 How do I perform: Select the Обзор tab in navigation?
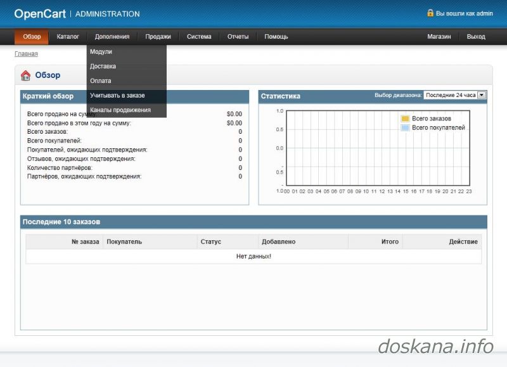click(x=32, y=37)
